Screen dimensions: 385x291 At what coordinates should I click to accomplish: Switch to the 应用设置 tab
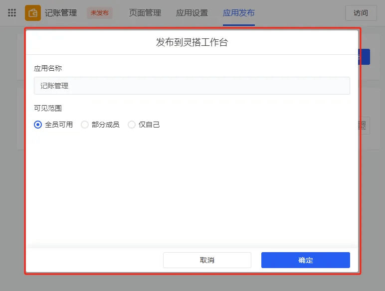point(192,13)
